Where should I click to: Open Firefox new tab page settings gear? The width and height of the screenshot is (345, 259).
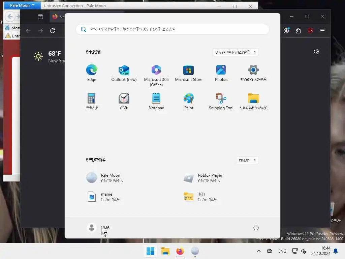(x=317, y=52)
